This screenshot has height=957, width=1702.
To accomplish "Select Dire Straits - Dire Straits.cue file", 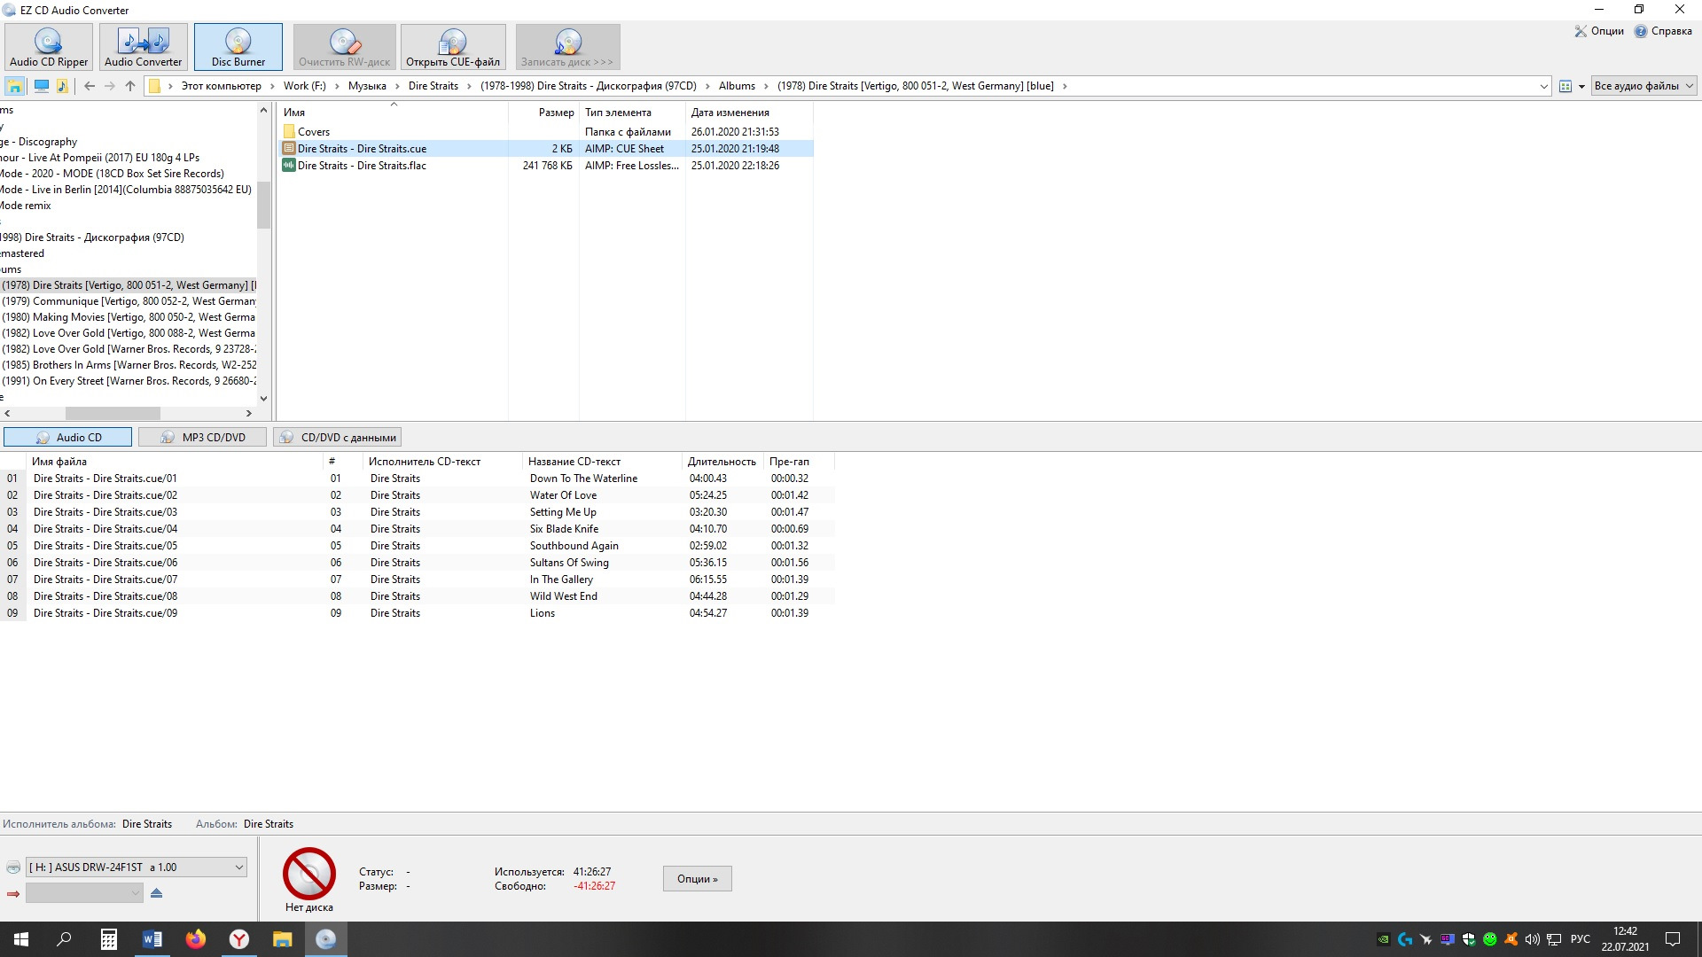I will pos(546,149).
